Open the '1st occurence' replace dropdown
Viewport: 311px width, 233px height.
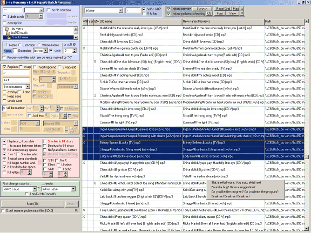[28, 87]
